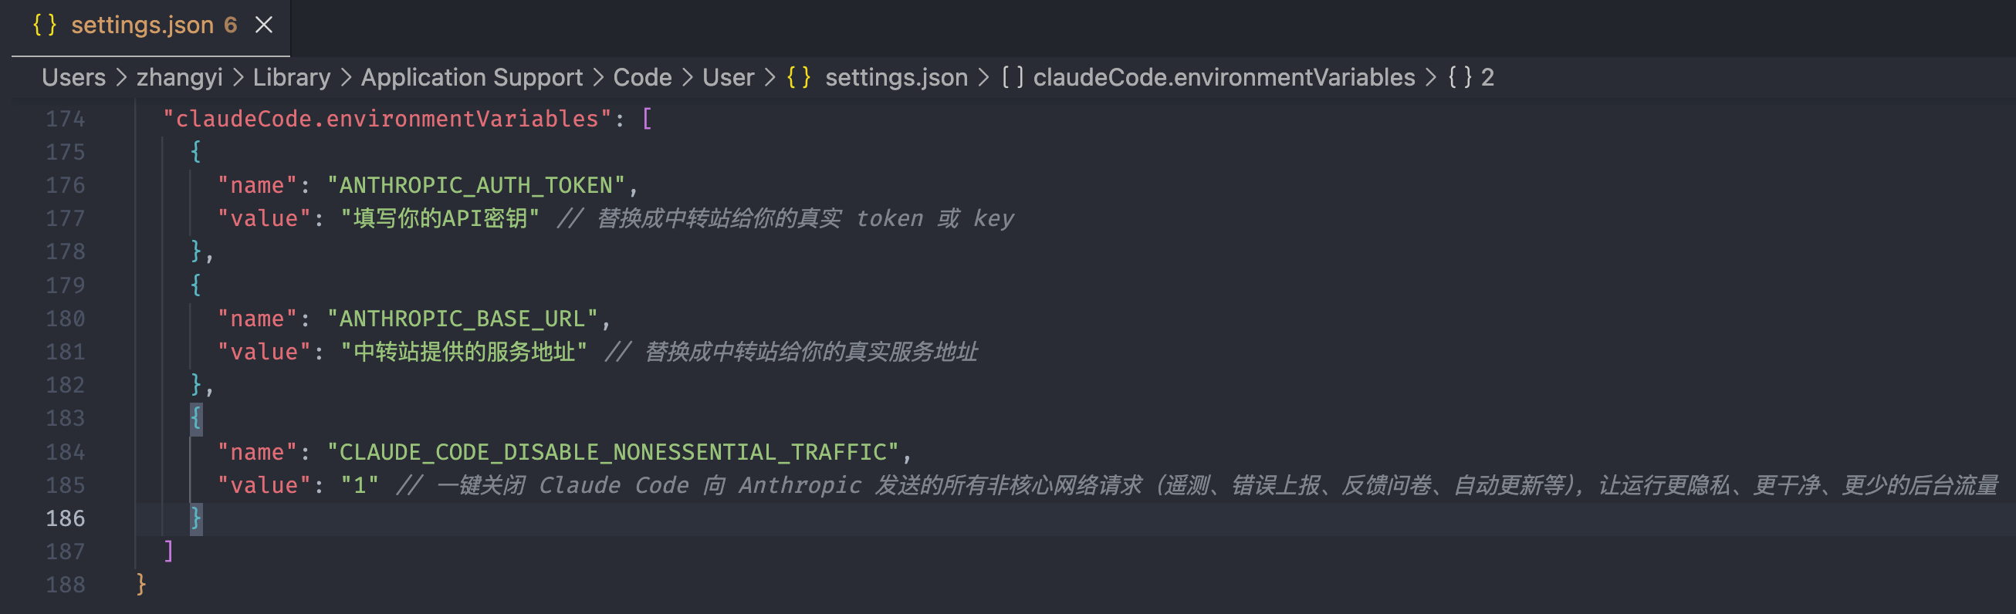
Task: Click line number 186 in the gutter
Action: coord(65,518)
